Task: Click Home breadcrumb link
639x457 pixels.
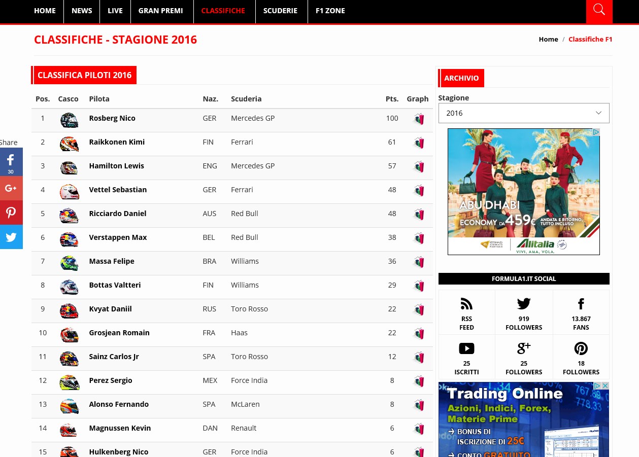Action: click(x=548, y=39)
